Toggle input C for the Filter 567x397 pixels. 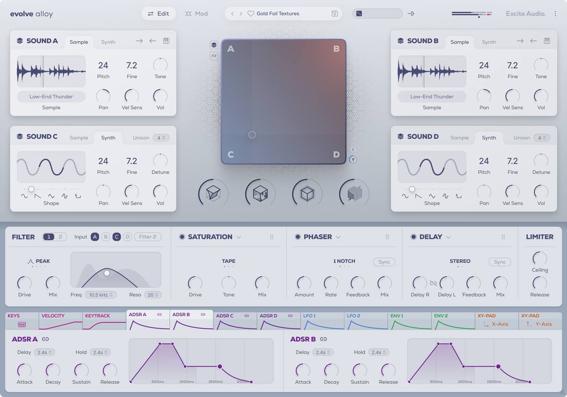(x=117, y=237)
